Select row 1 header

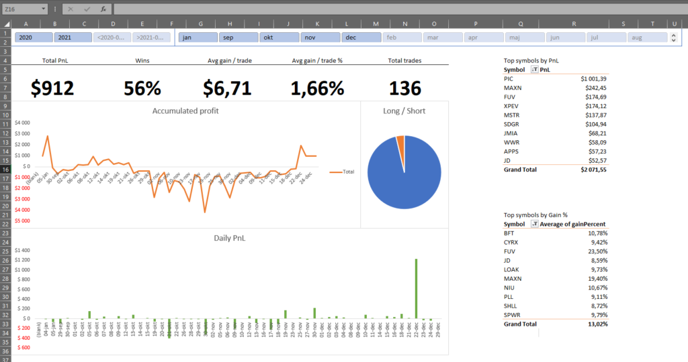coord(5,34)
